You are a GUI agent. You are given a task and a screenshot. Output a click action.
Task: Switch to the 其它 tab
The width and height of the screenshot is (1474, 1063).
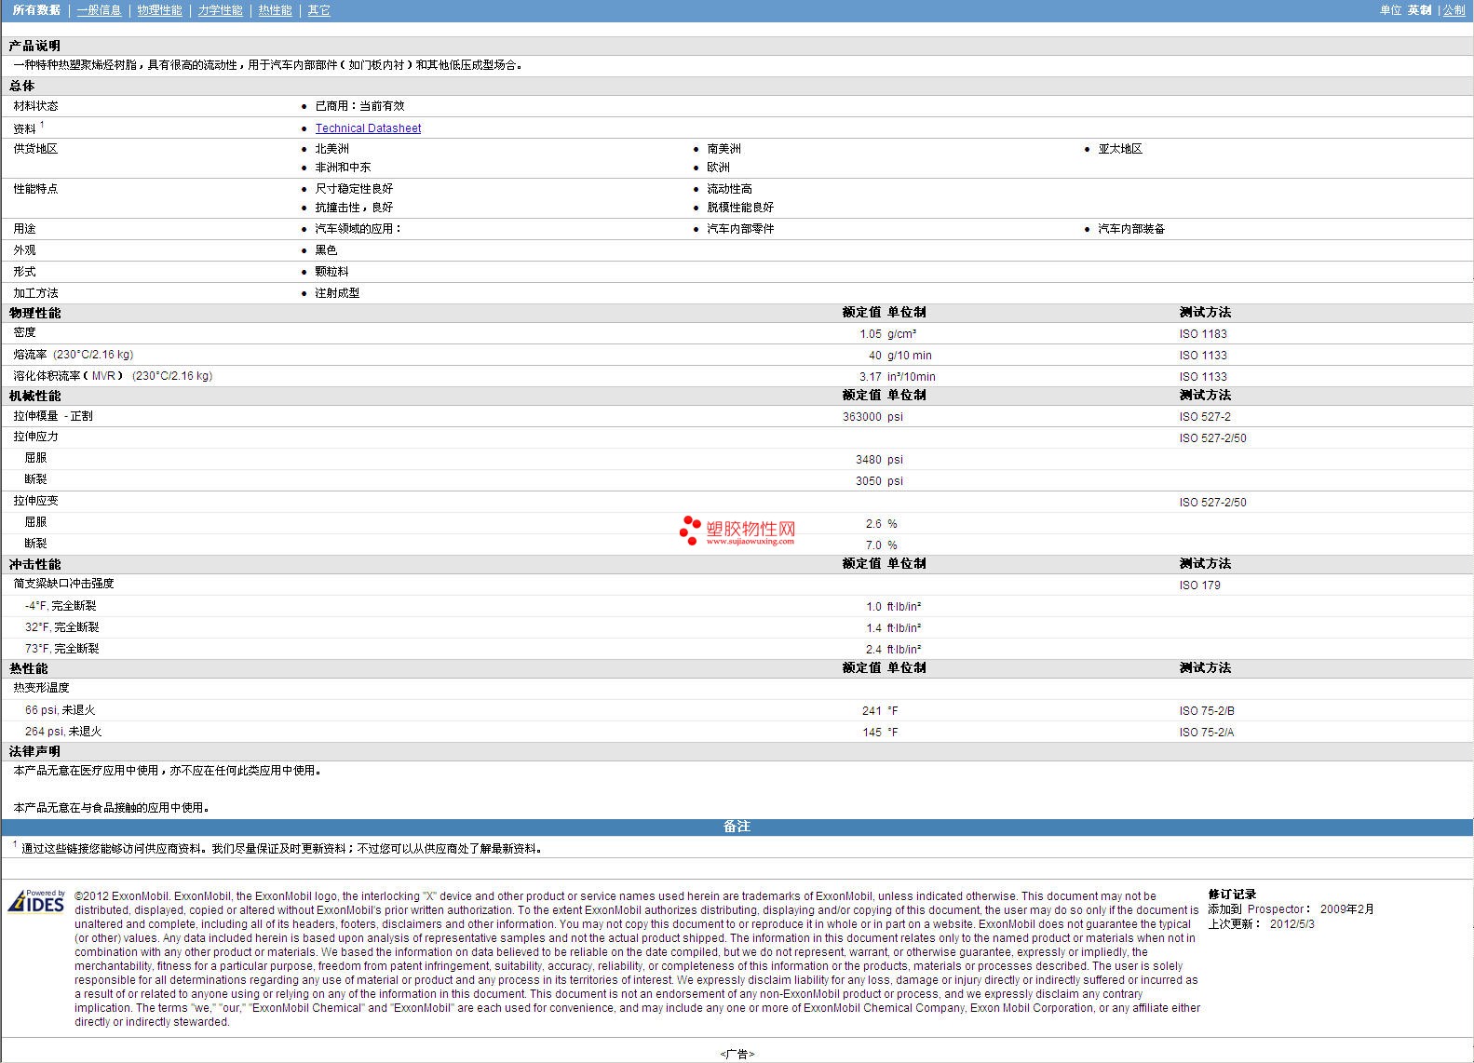click(x=318, y=10)
